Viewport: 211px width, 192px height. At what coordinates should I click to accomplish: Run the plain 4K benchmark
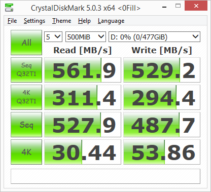point(26,152)
